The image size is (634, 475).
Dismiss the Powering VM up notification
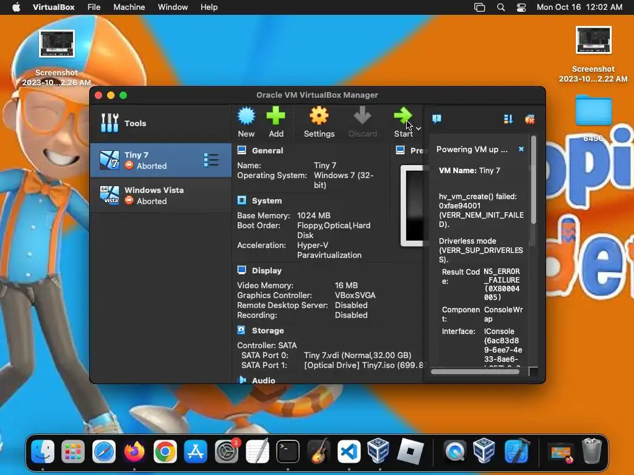[x=521, y=149]
